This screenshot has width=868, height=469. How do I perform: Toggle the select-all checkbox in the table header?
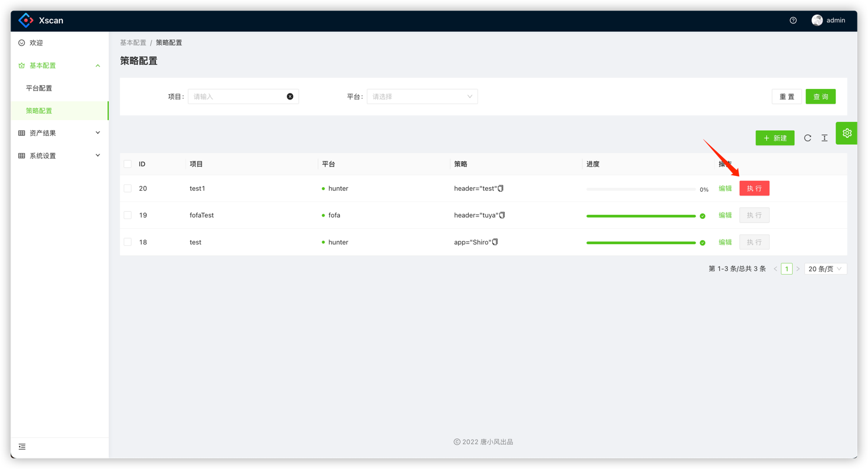coord(128,164)
